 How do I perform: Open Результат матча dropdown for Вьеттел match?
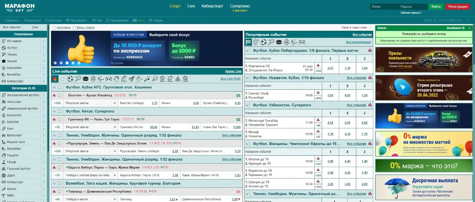91,103
